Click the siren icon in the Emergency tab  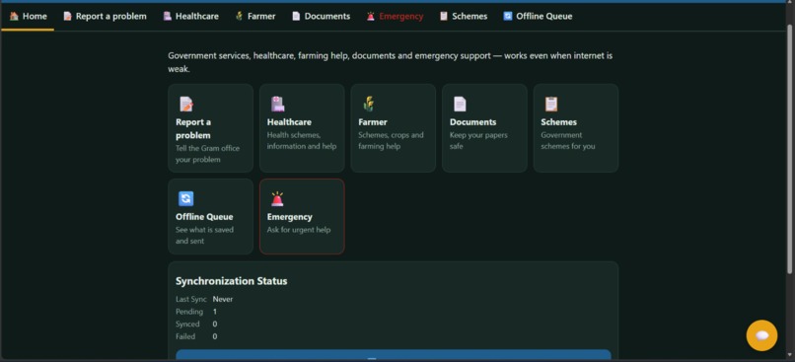[x=371, y=16]
